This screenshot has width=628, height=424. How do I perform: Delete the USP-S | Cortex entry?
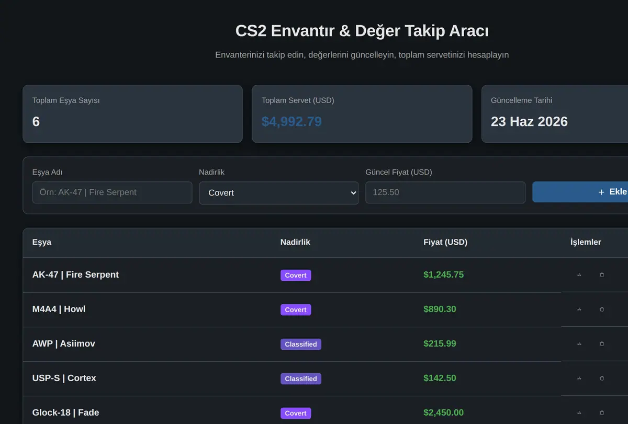click(602, 379)
